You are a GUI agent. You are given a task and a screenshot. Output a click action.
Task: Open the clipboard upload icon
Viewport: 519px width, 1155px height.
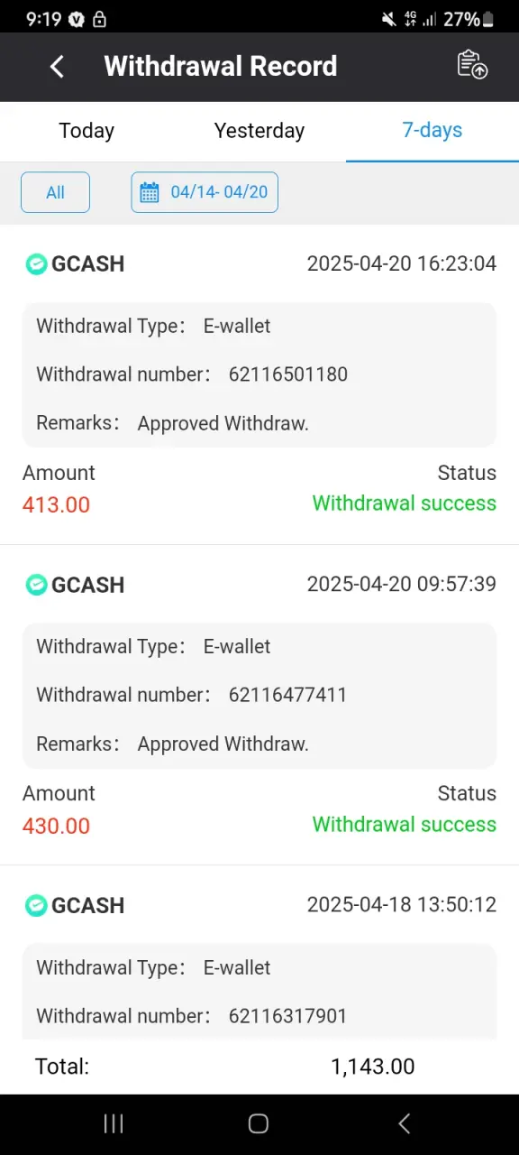[x=472, y=65]
